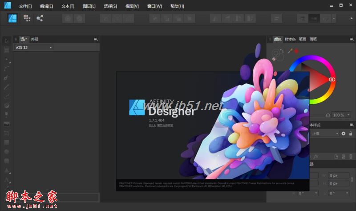Switch to the 笔画 stroke tab
This screenshot has height=211, width=356.
(303, 39)
